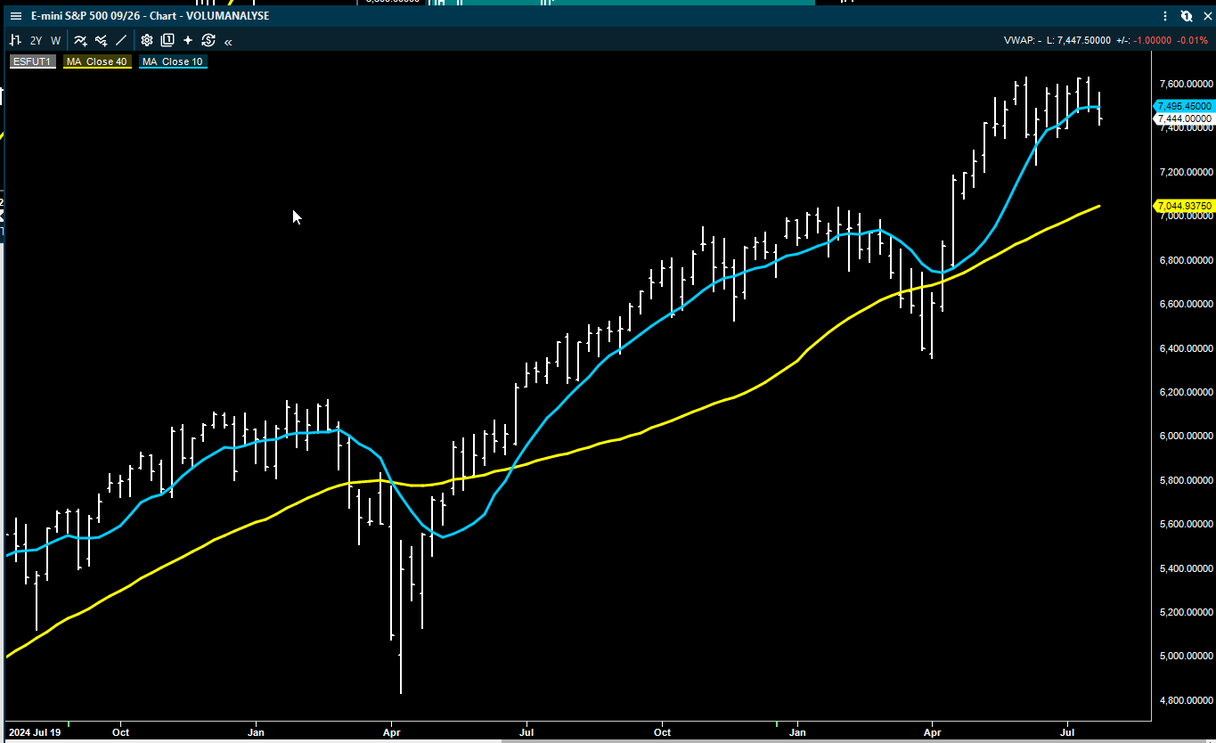
Task: Toggle the MA Close 10 indicator label
Action: 173,61
